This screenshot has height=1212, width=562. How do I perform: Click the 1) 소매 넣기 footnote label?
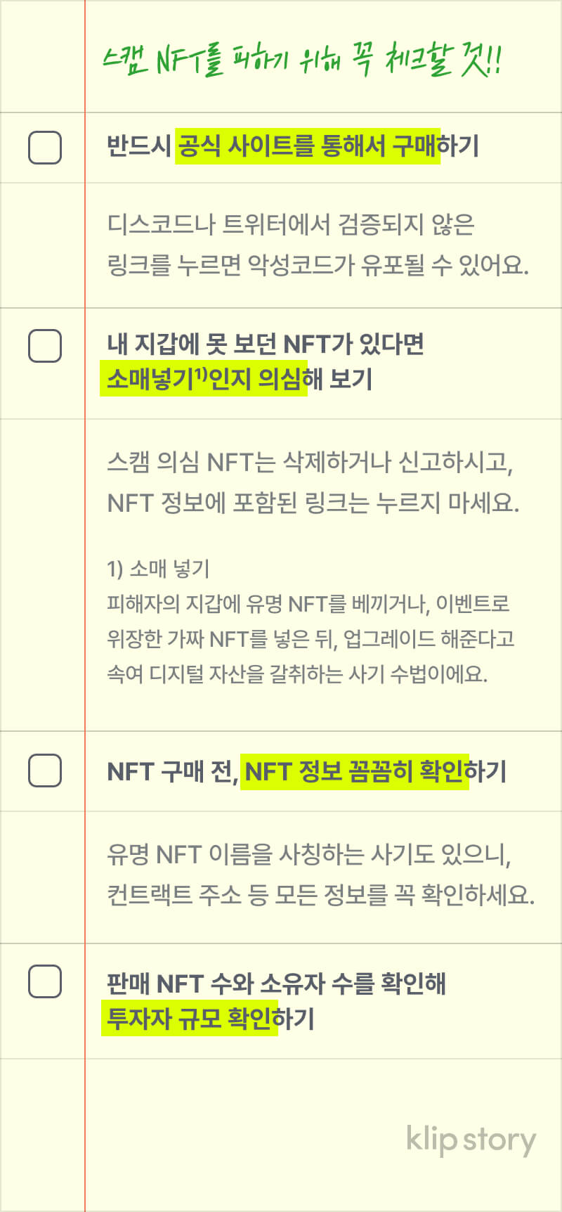158,568
